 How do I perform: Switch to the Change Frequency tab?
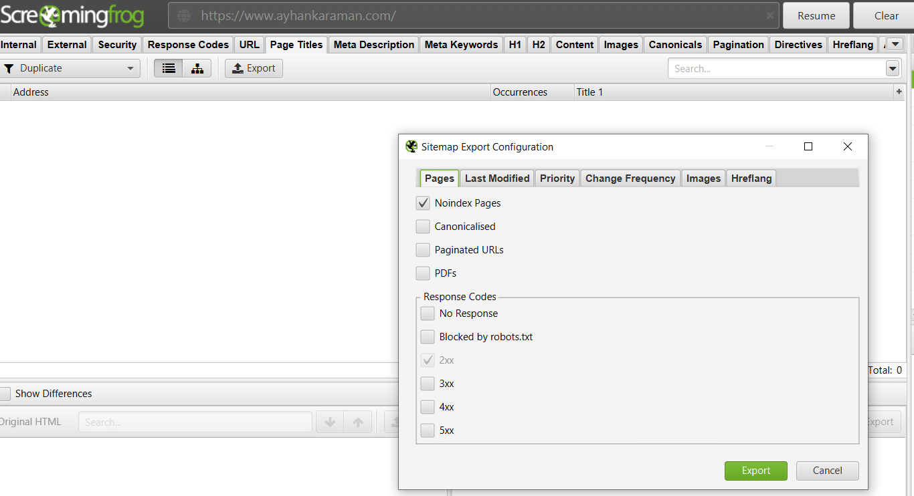pyautogui.click(x=630, y=178)
